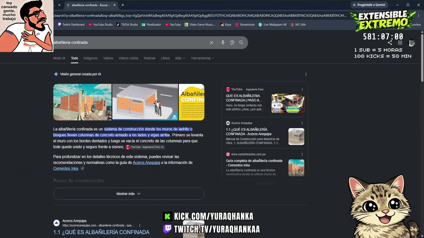Open the Google account avatar
The height and width of the screenshot is (238, 424).
coord(411,43)
